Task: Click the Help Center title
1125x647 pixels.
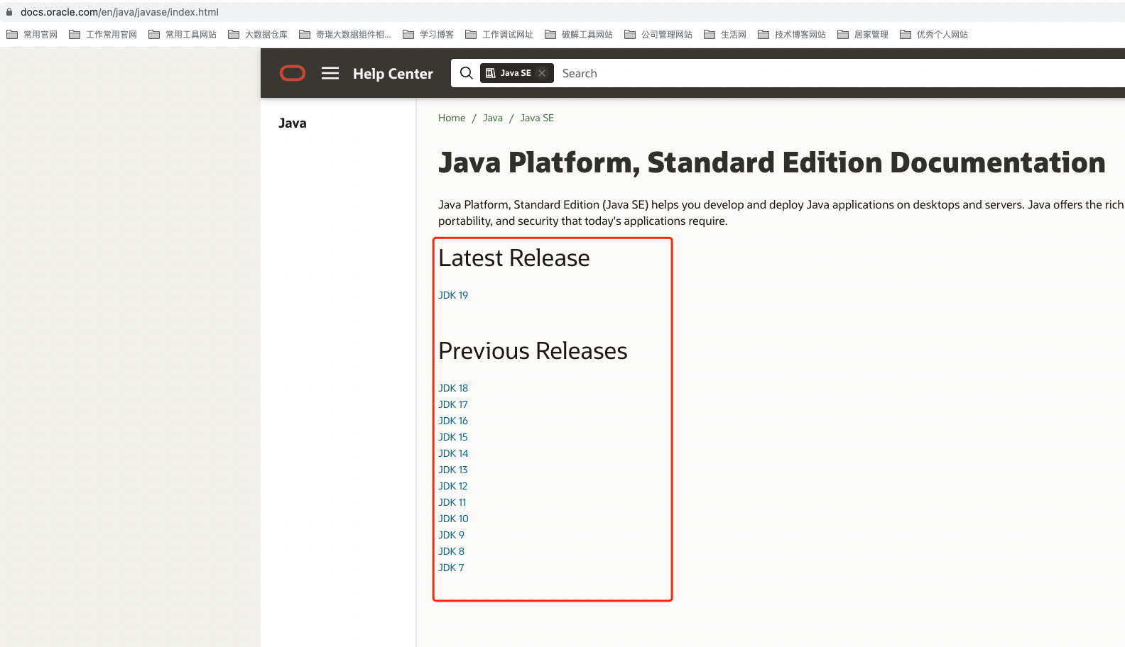Action: 393,74
